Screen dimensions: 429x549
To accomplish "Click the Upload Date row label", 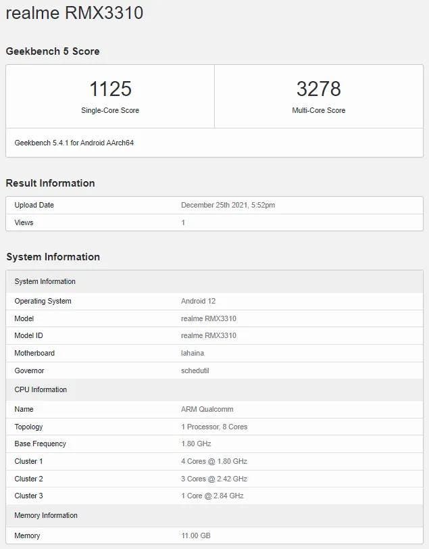I will point(34,205).
